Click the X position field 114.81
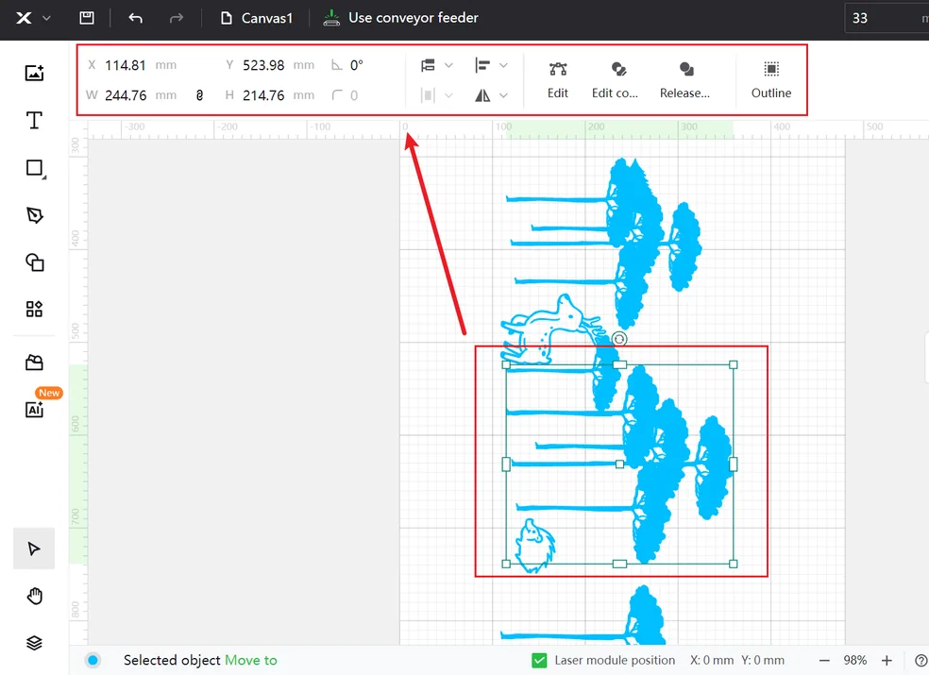Viewport: 929px width, 675px height. [x=126, y=65]
